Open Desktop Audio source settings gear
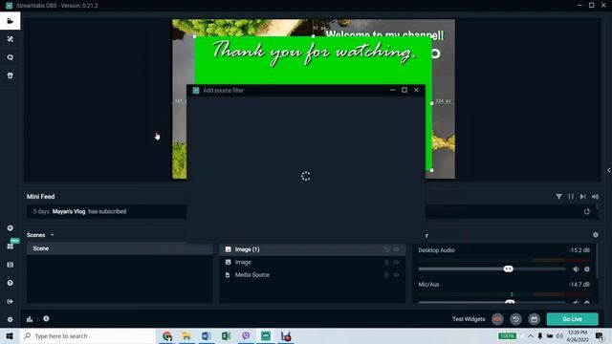This screenshot has width=612, height=344. pos(587,269)
